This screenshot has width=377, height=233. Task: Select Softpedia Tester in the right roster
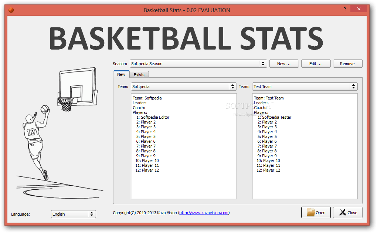(274, 117)
